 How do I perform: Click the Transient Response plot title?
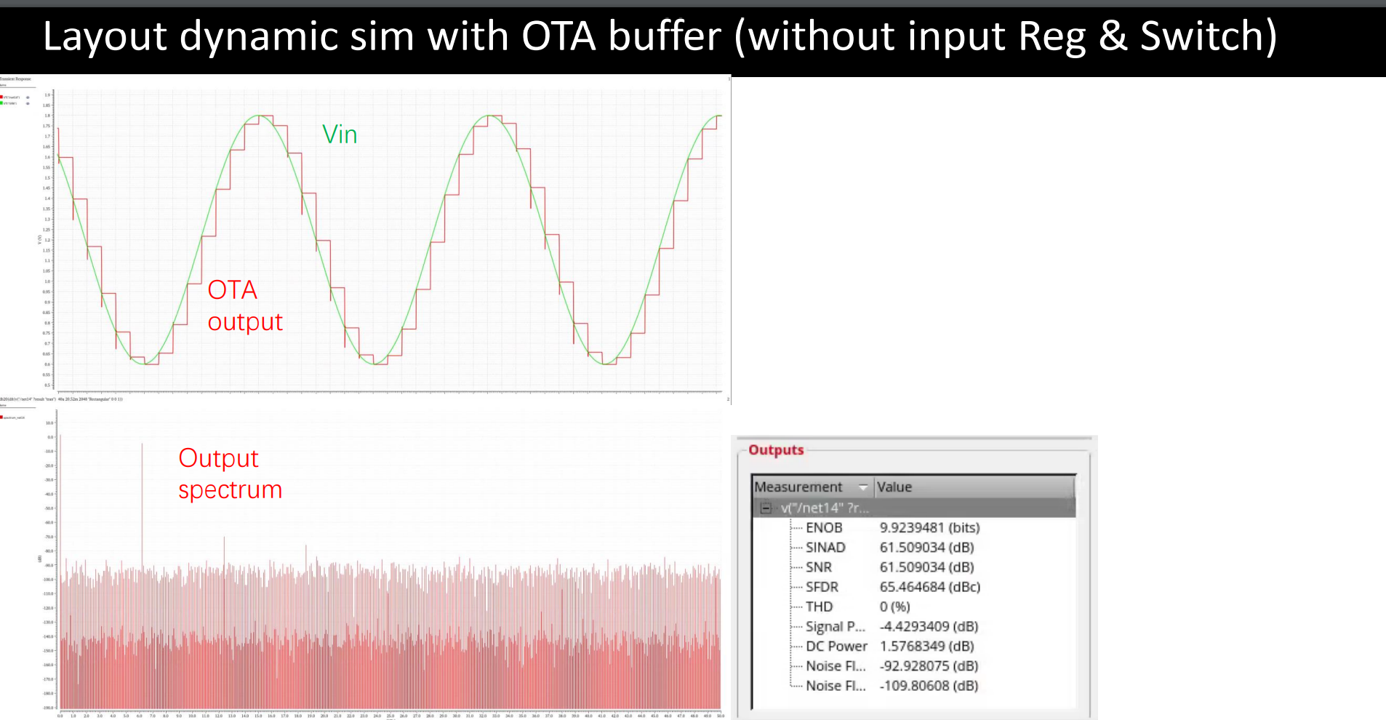pyautogui.click(x=15, y=79)
